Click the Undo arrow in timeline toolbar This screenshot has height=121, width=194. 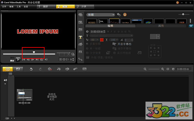[x=31, y=69]
